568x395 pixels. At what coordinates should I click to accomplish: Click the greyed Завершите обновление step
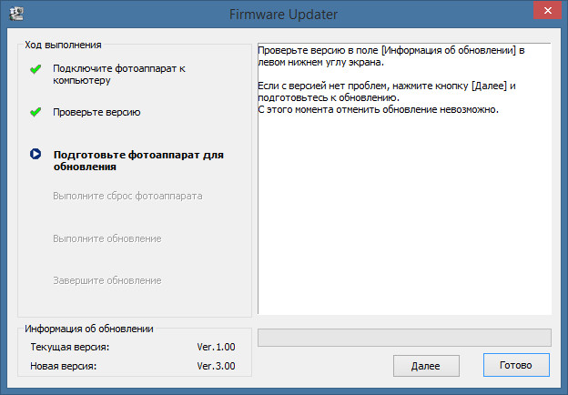pos(107,280)
